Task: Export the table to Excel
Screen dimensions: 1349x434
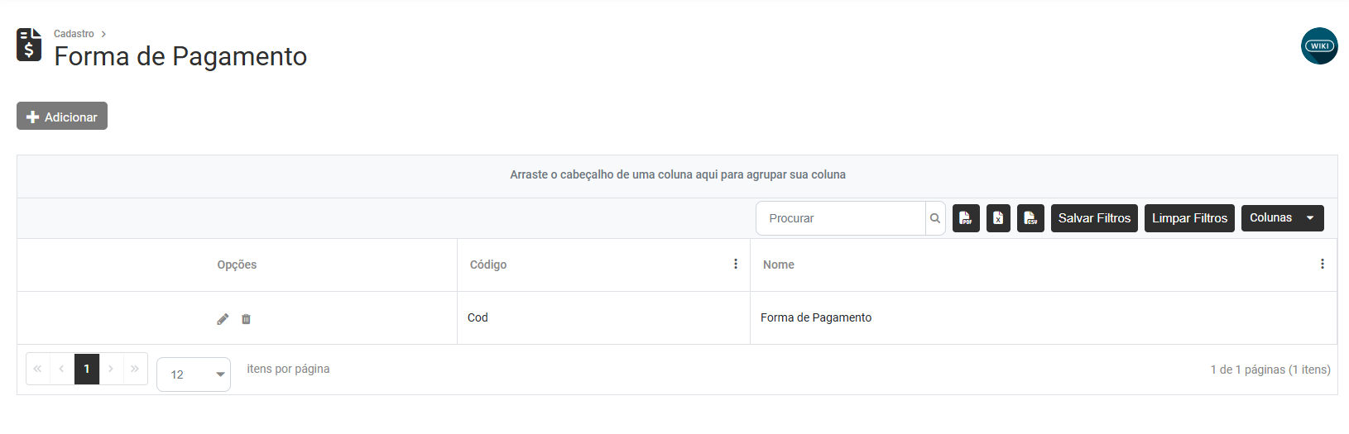Action: (x=998, y=218)
